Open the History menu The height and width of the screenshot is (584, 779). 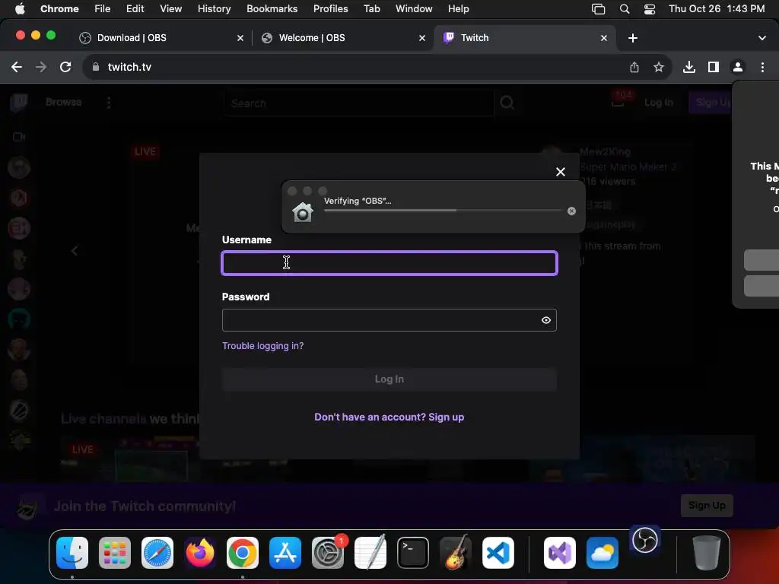[214, 9]
